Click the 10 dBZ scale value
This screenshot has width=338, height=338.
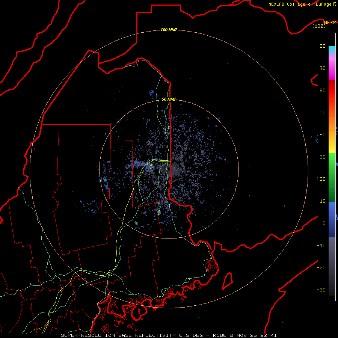click(323, 201)
